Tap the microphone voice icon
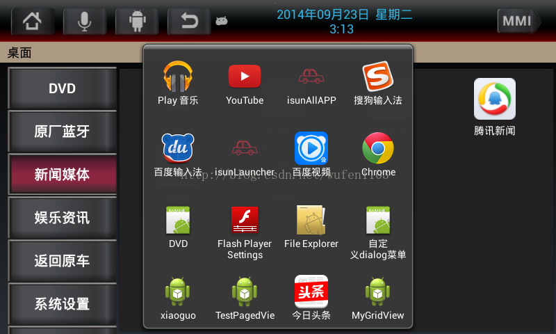 [x=84, y=22]
